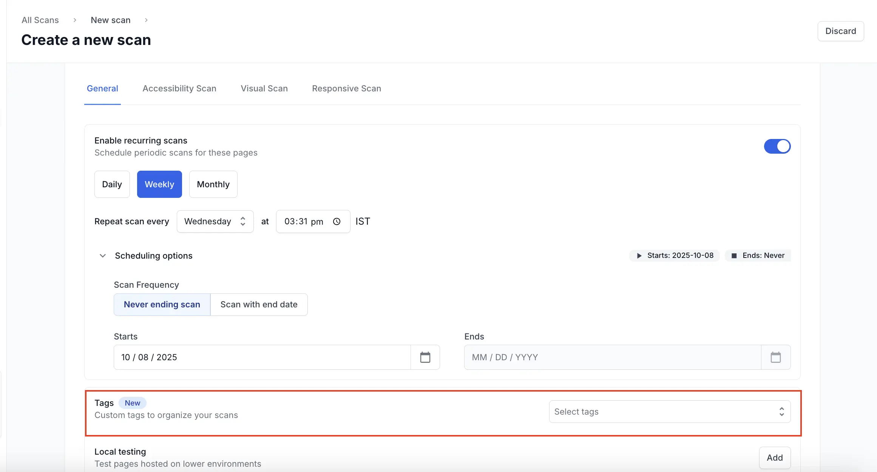Click the clock icon in time field
Image resolution: width=877 pixels, height=472 pixels.
click(x=337, y=222)
